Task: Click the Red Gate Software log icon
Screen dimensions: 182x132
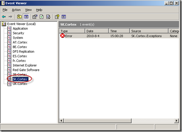Action: [9, 70]
